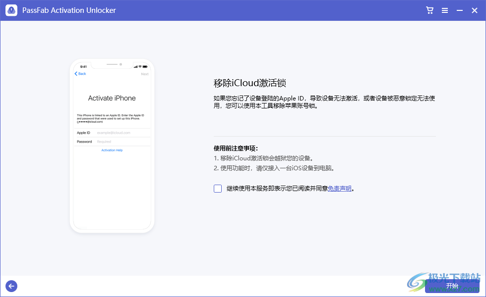Select note 1 about jailbreaking the device
This screenshot has height=297, width=486.
pyautogui.click(x=264, y=158)
